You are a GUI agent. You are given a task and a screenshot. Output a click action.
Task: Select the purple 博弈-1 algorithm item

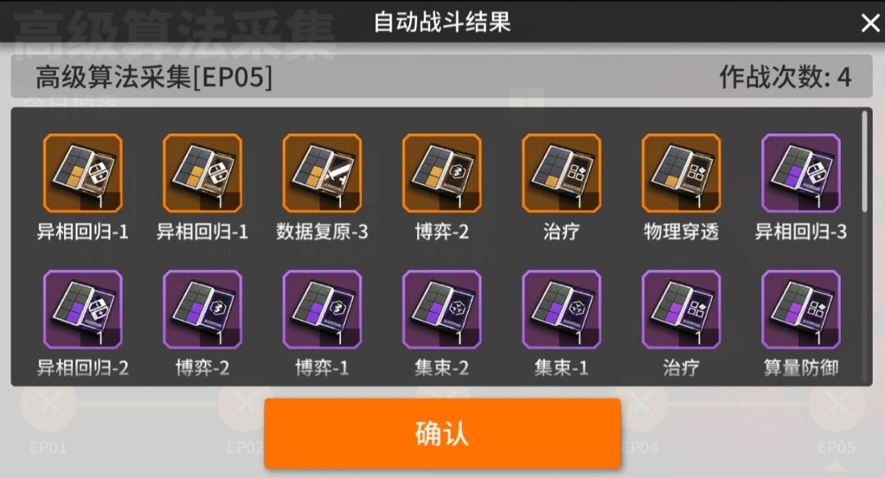coord(322,309)
